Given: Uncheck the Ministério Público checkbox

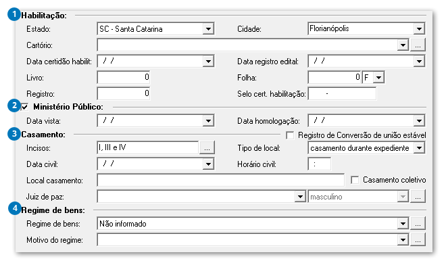Looking at the screenshot, I should tap(25, 107).
